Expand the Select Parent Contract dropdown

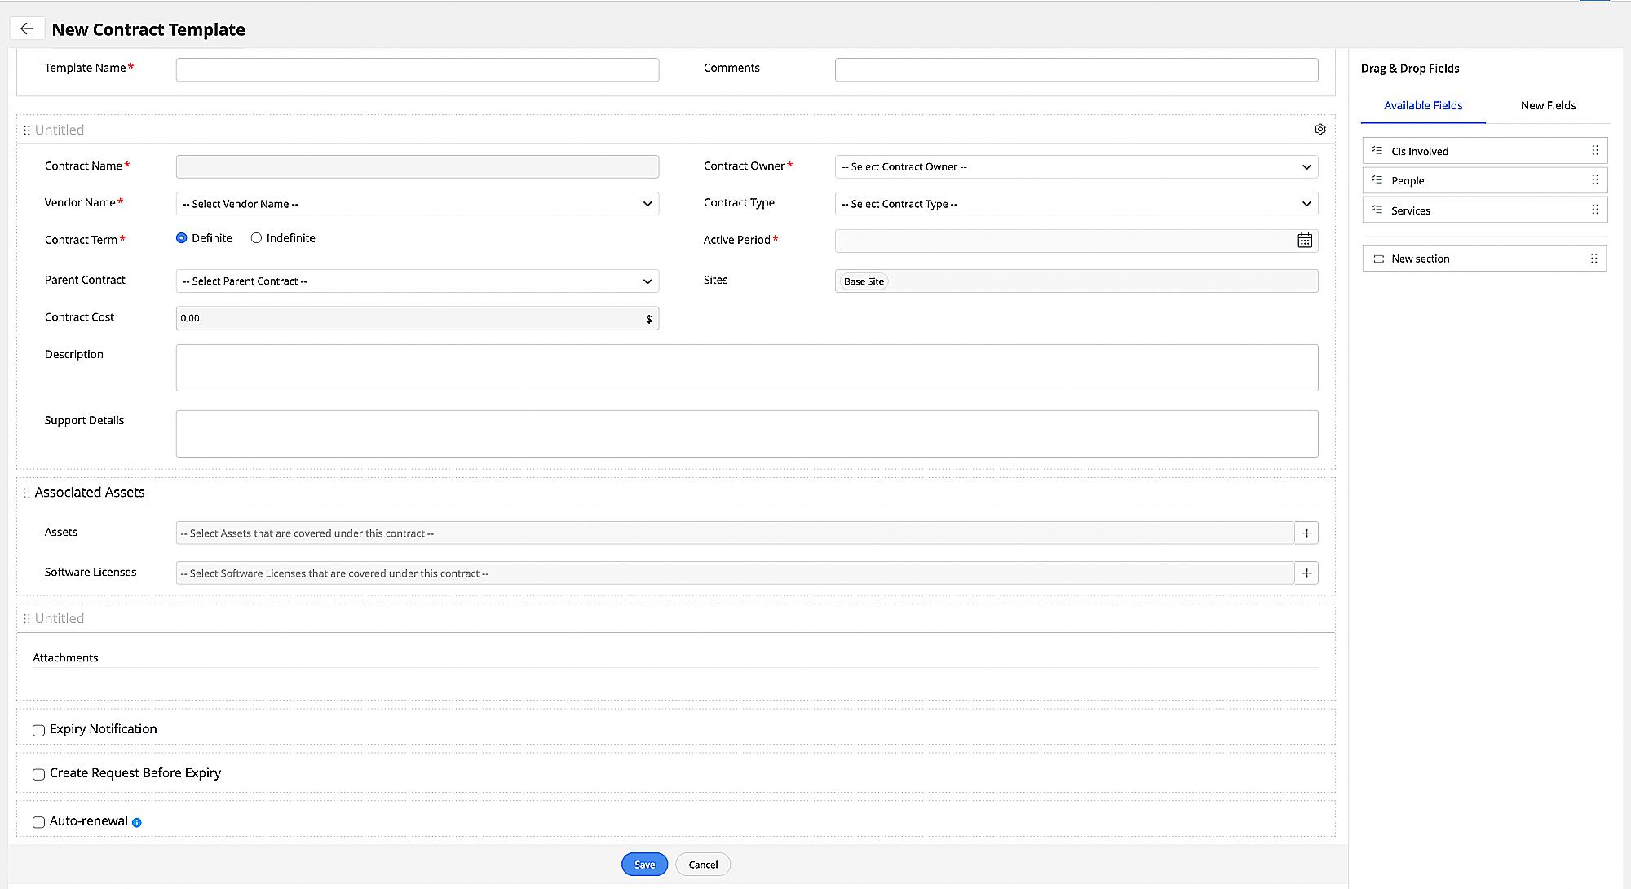tap(417, 281)
